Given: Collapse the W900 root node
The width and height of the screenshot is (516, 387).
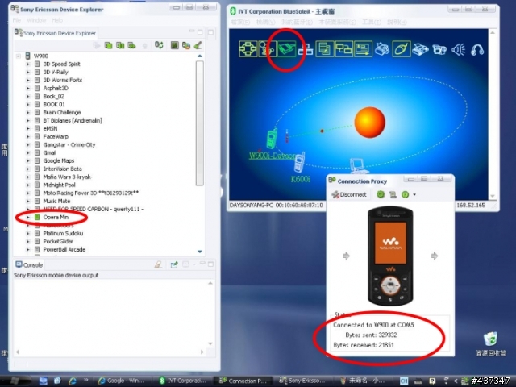Looking at the screenshot, I should [19, 56].
